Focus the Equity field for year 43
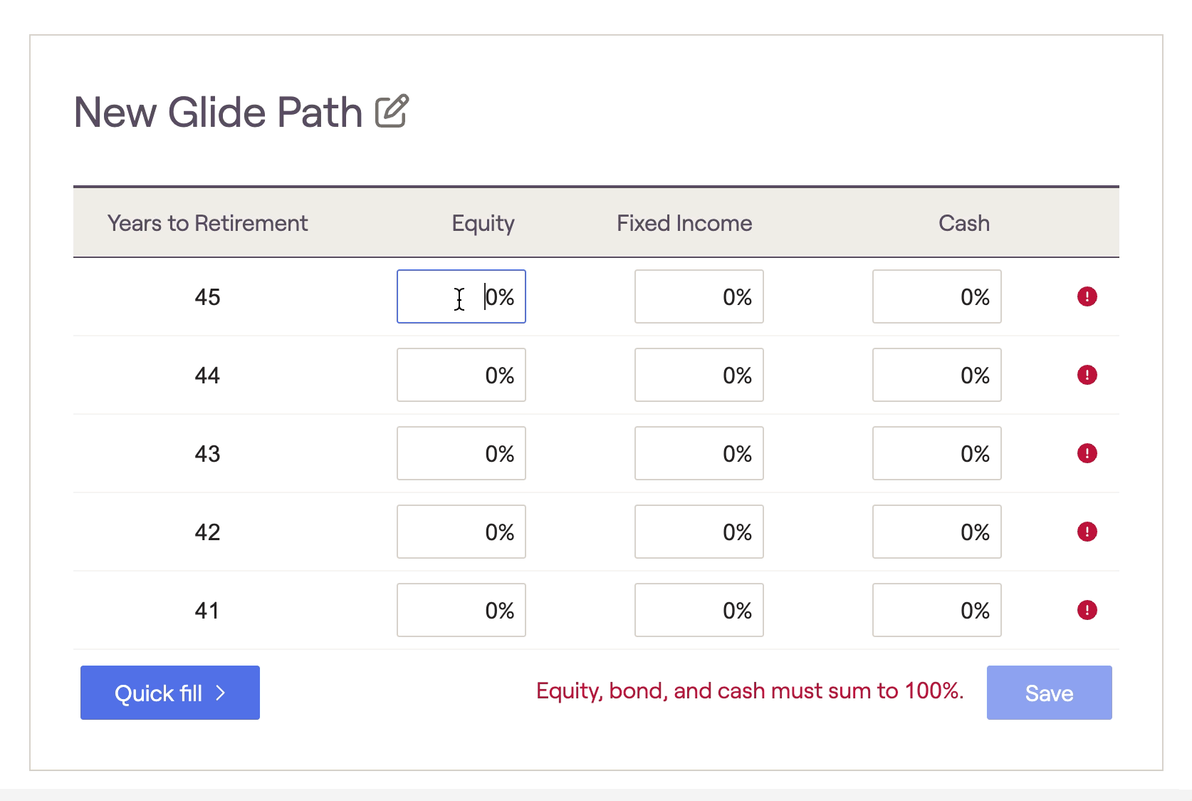Screen dimensions: 1192x801 point(461,453)
